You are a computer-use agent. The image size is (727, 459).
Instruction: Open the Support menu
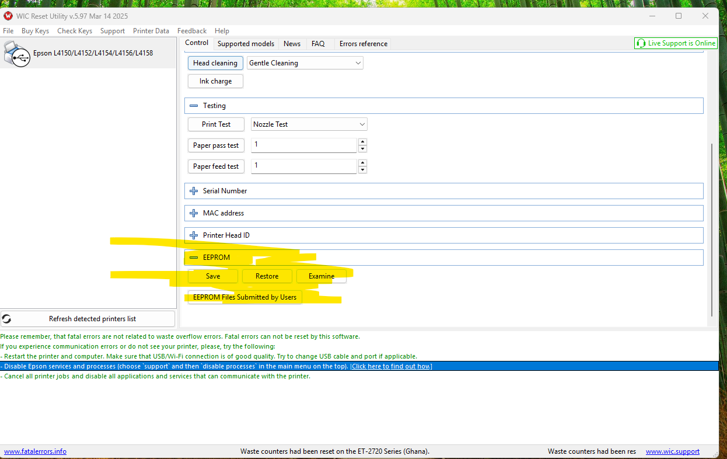[113, 31]
